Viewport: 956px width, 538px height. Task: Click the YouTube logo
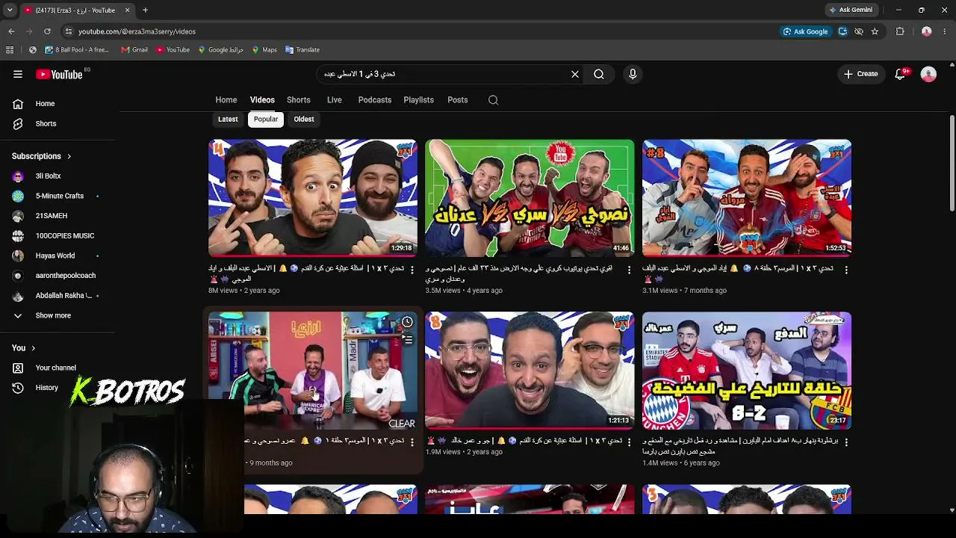point(60,74)
